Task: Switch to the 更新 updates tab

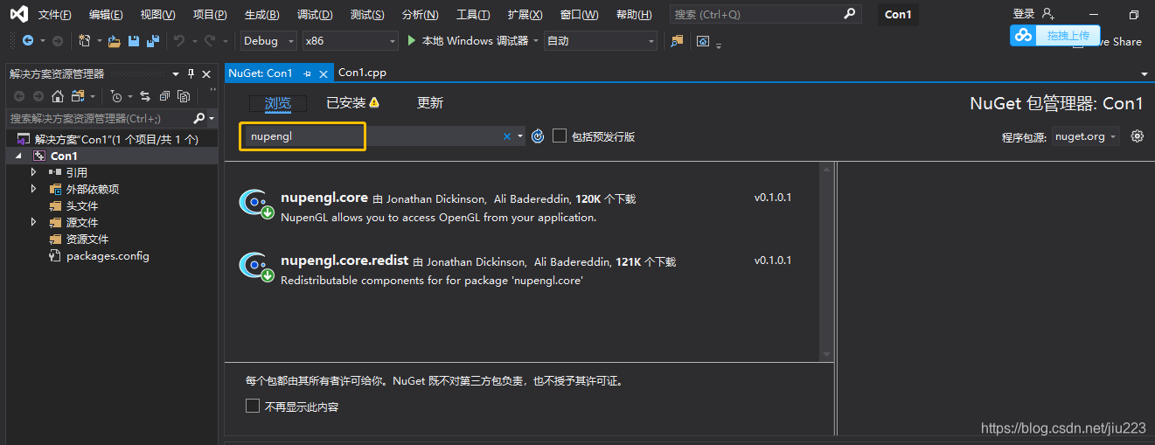Action: click(x=430, y=103)
